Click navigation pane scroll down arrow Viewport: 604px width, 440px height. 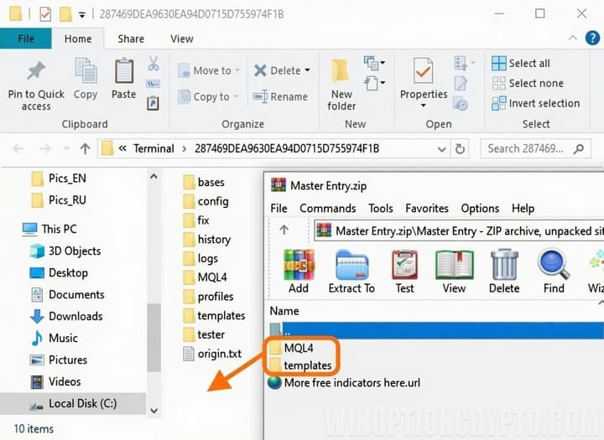[x=154, y=411]
